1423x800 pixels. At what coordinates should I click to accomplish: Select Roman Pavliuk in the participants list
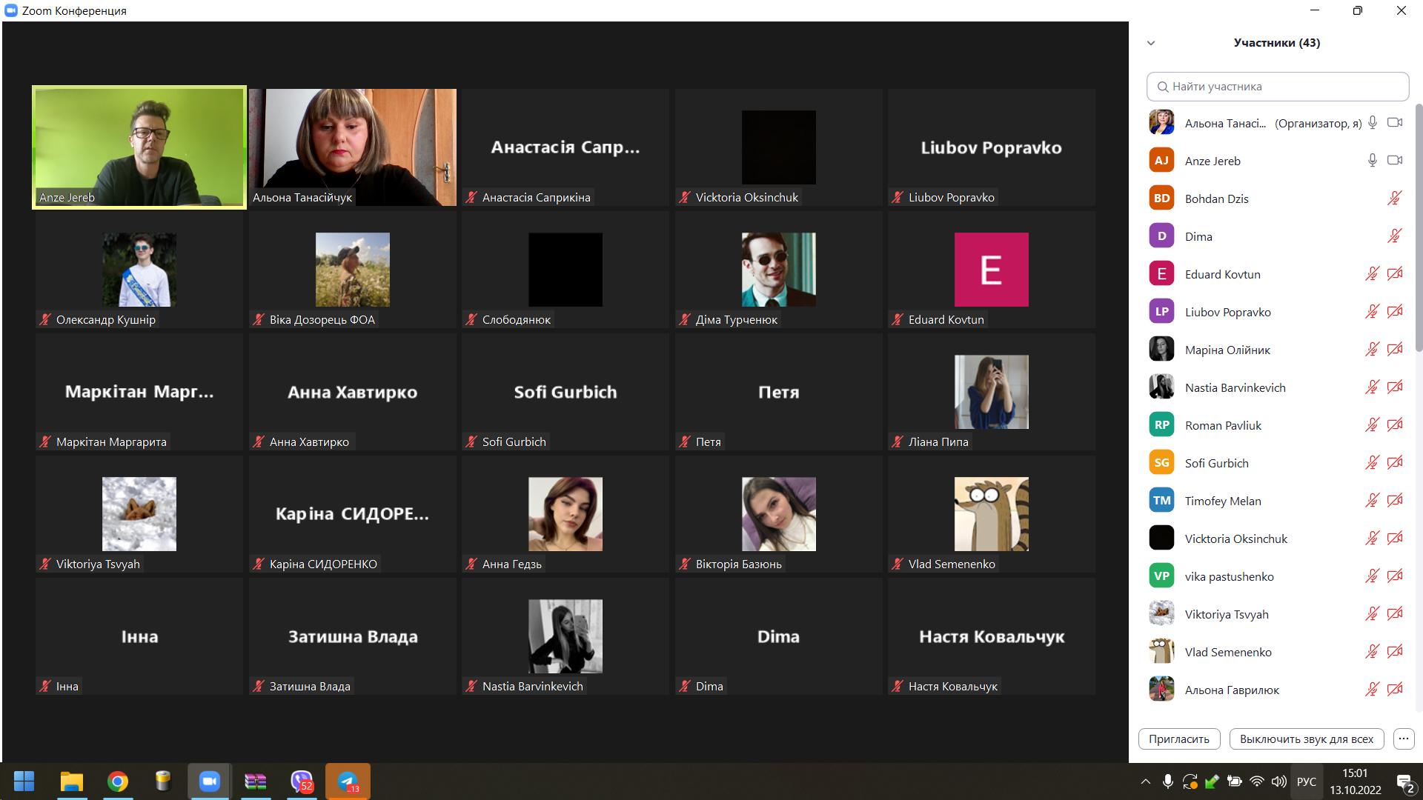click(x=1223, y=425)
